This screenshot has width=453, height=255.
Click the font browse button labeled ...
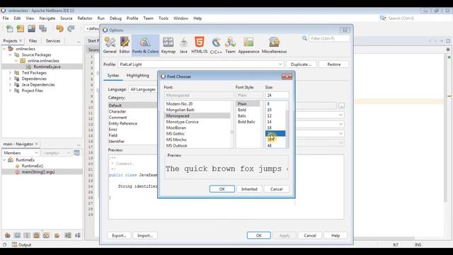click(x=341, y=106)
